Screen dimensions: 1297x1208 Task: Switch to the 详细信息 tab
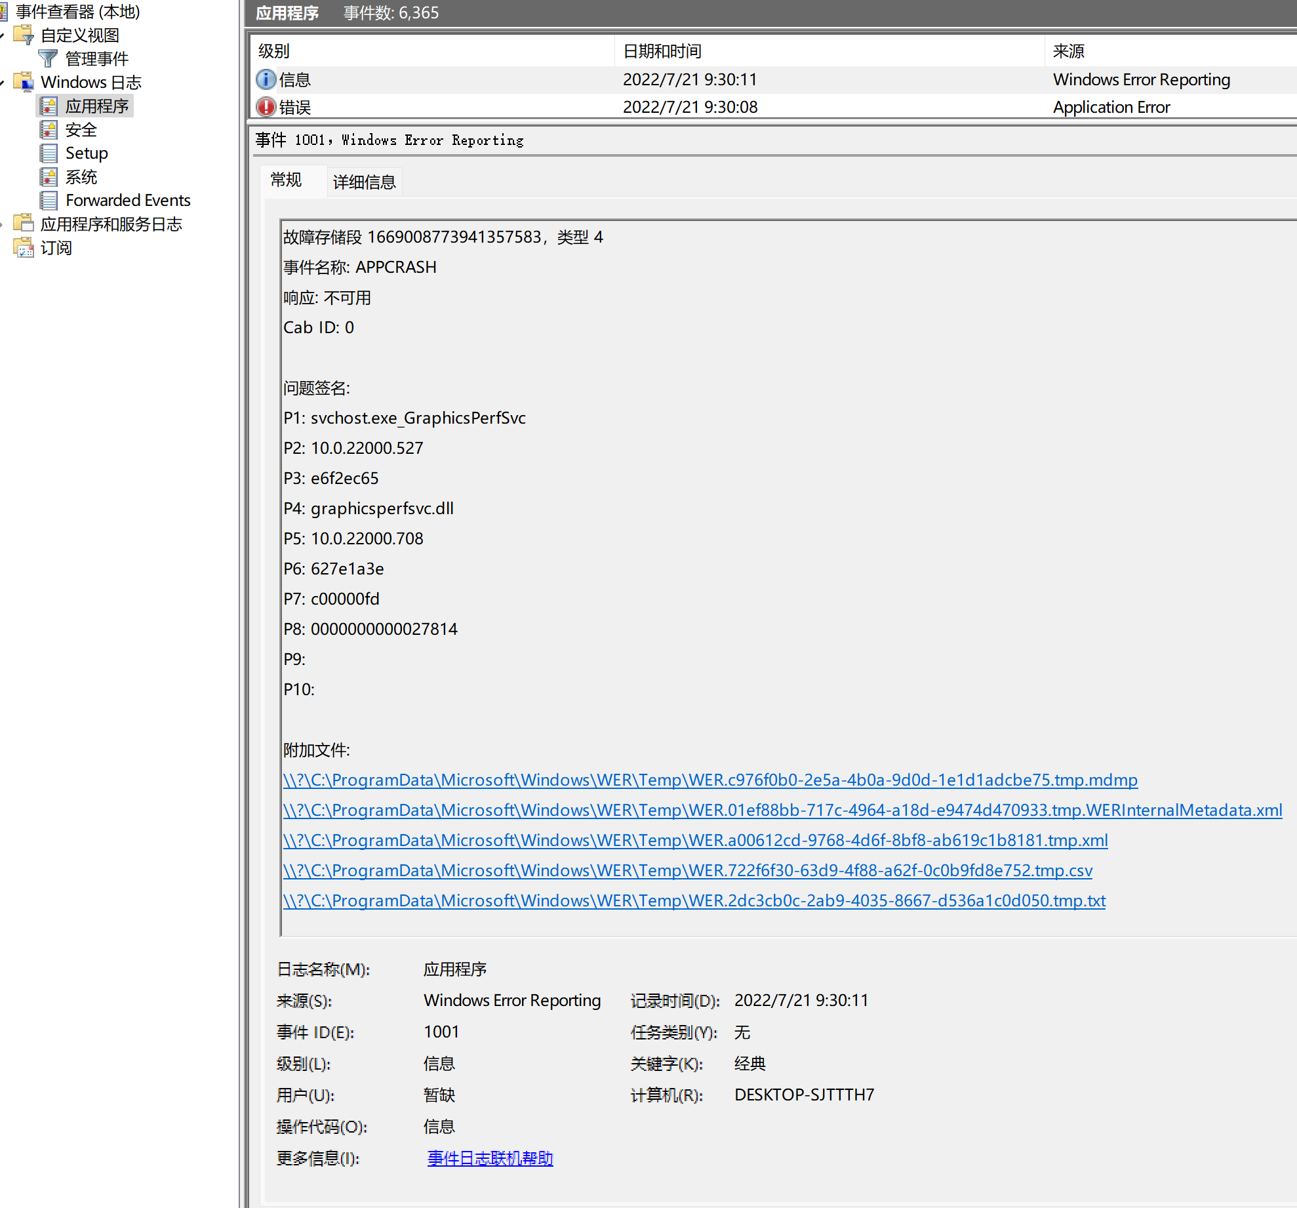coord(364,182)
